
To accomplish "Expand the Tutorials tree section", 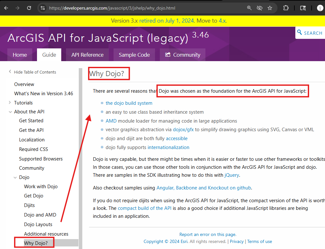I will [x=10, y=103].
